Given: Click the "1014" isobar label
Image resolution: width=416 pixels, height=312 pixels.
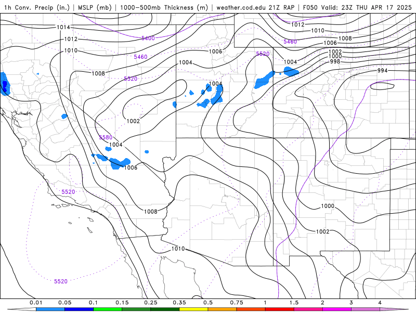Looking at the screenshot, I should coord(63,27).
